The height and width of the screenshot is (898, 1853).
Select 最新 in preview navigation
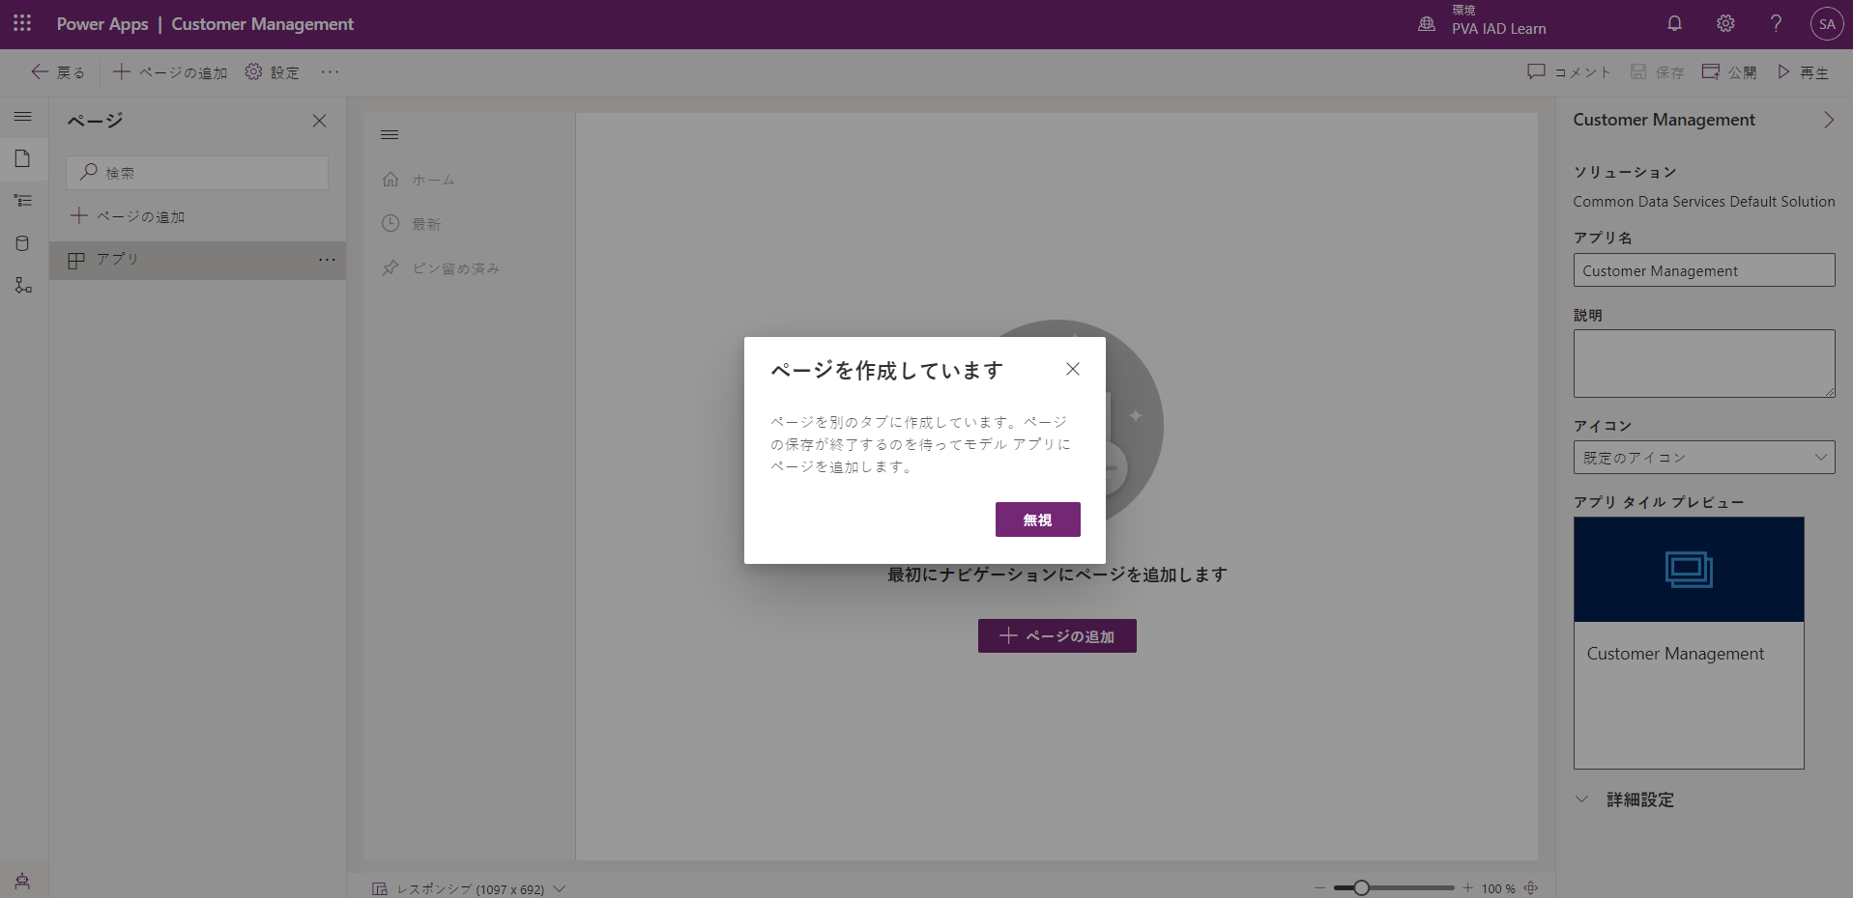click(x=412, y=224)
